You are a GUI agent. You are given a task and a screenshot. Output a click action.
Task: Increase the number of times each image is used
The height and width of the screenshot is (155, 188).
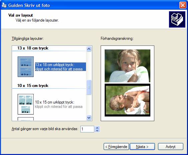point(97,128)
